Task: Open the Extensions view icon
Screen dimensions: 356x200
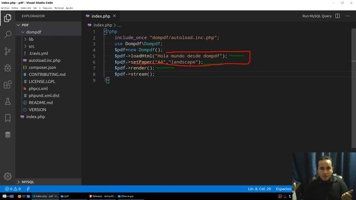Action: pyautogui.click(x=7, y=84)
